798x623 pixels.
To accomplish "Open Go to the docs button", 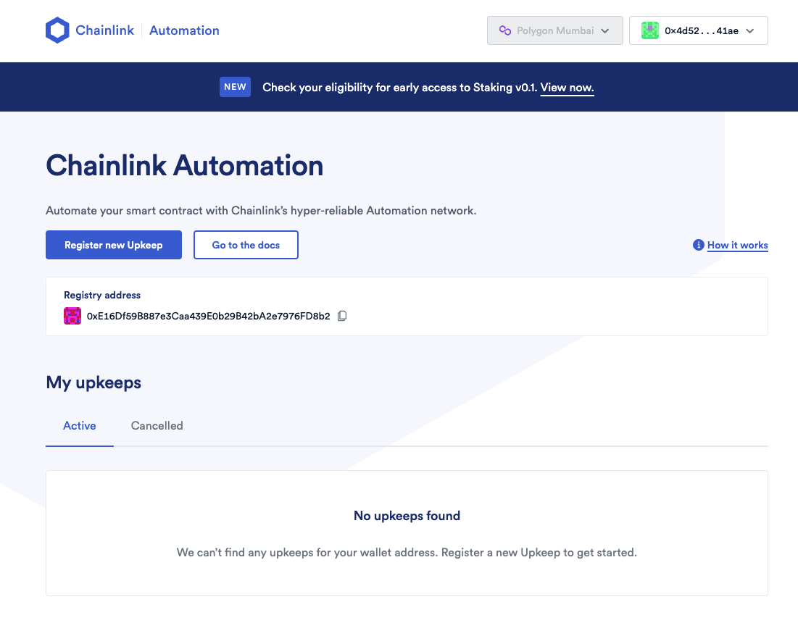I will (246, 245).
